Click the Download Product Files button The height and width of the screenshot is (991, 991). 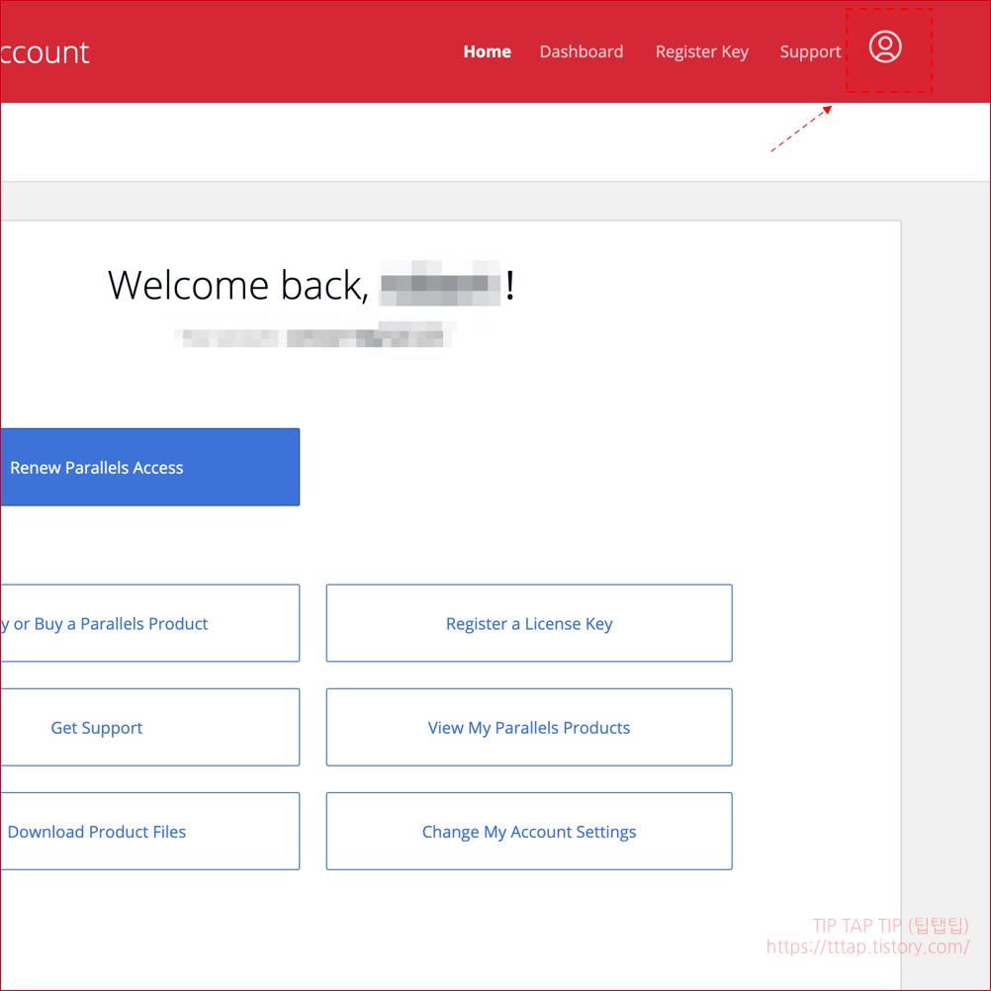(x=149, y=831)
